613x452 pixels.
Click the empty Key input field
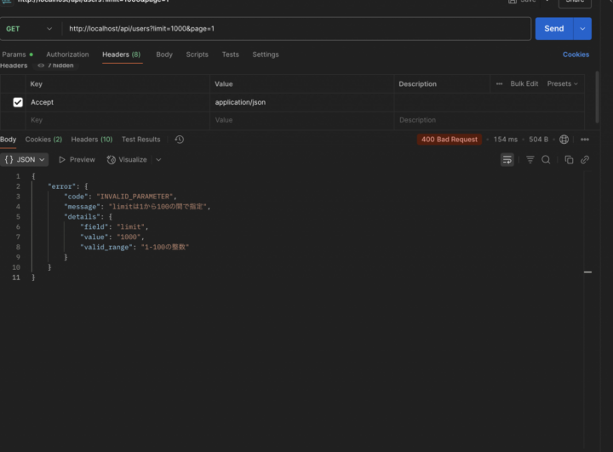click(x=117, y=120)
